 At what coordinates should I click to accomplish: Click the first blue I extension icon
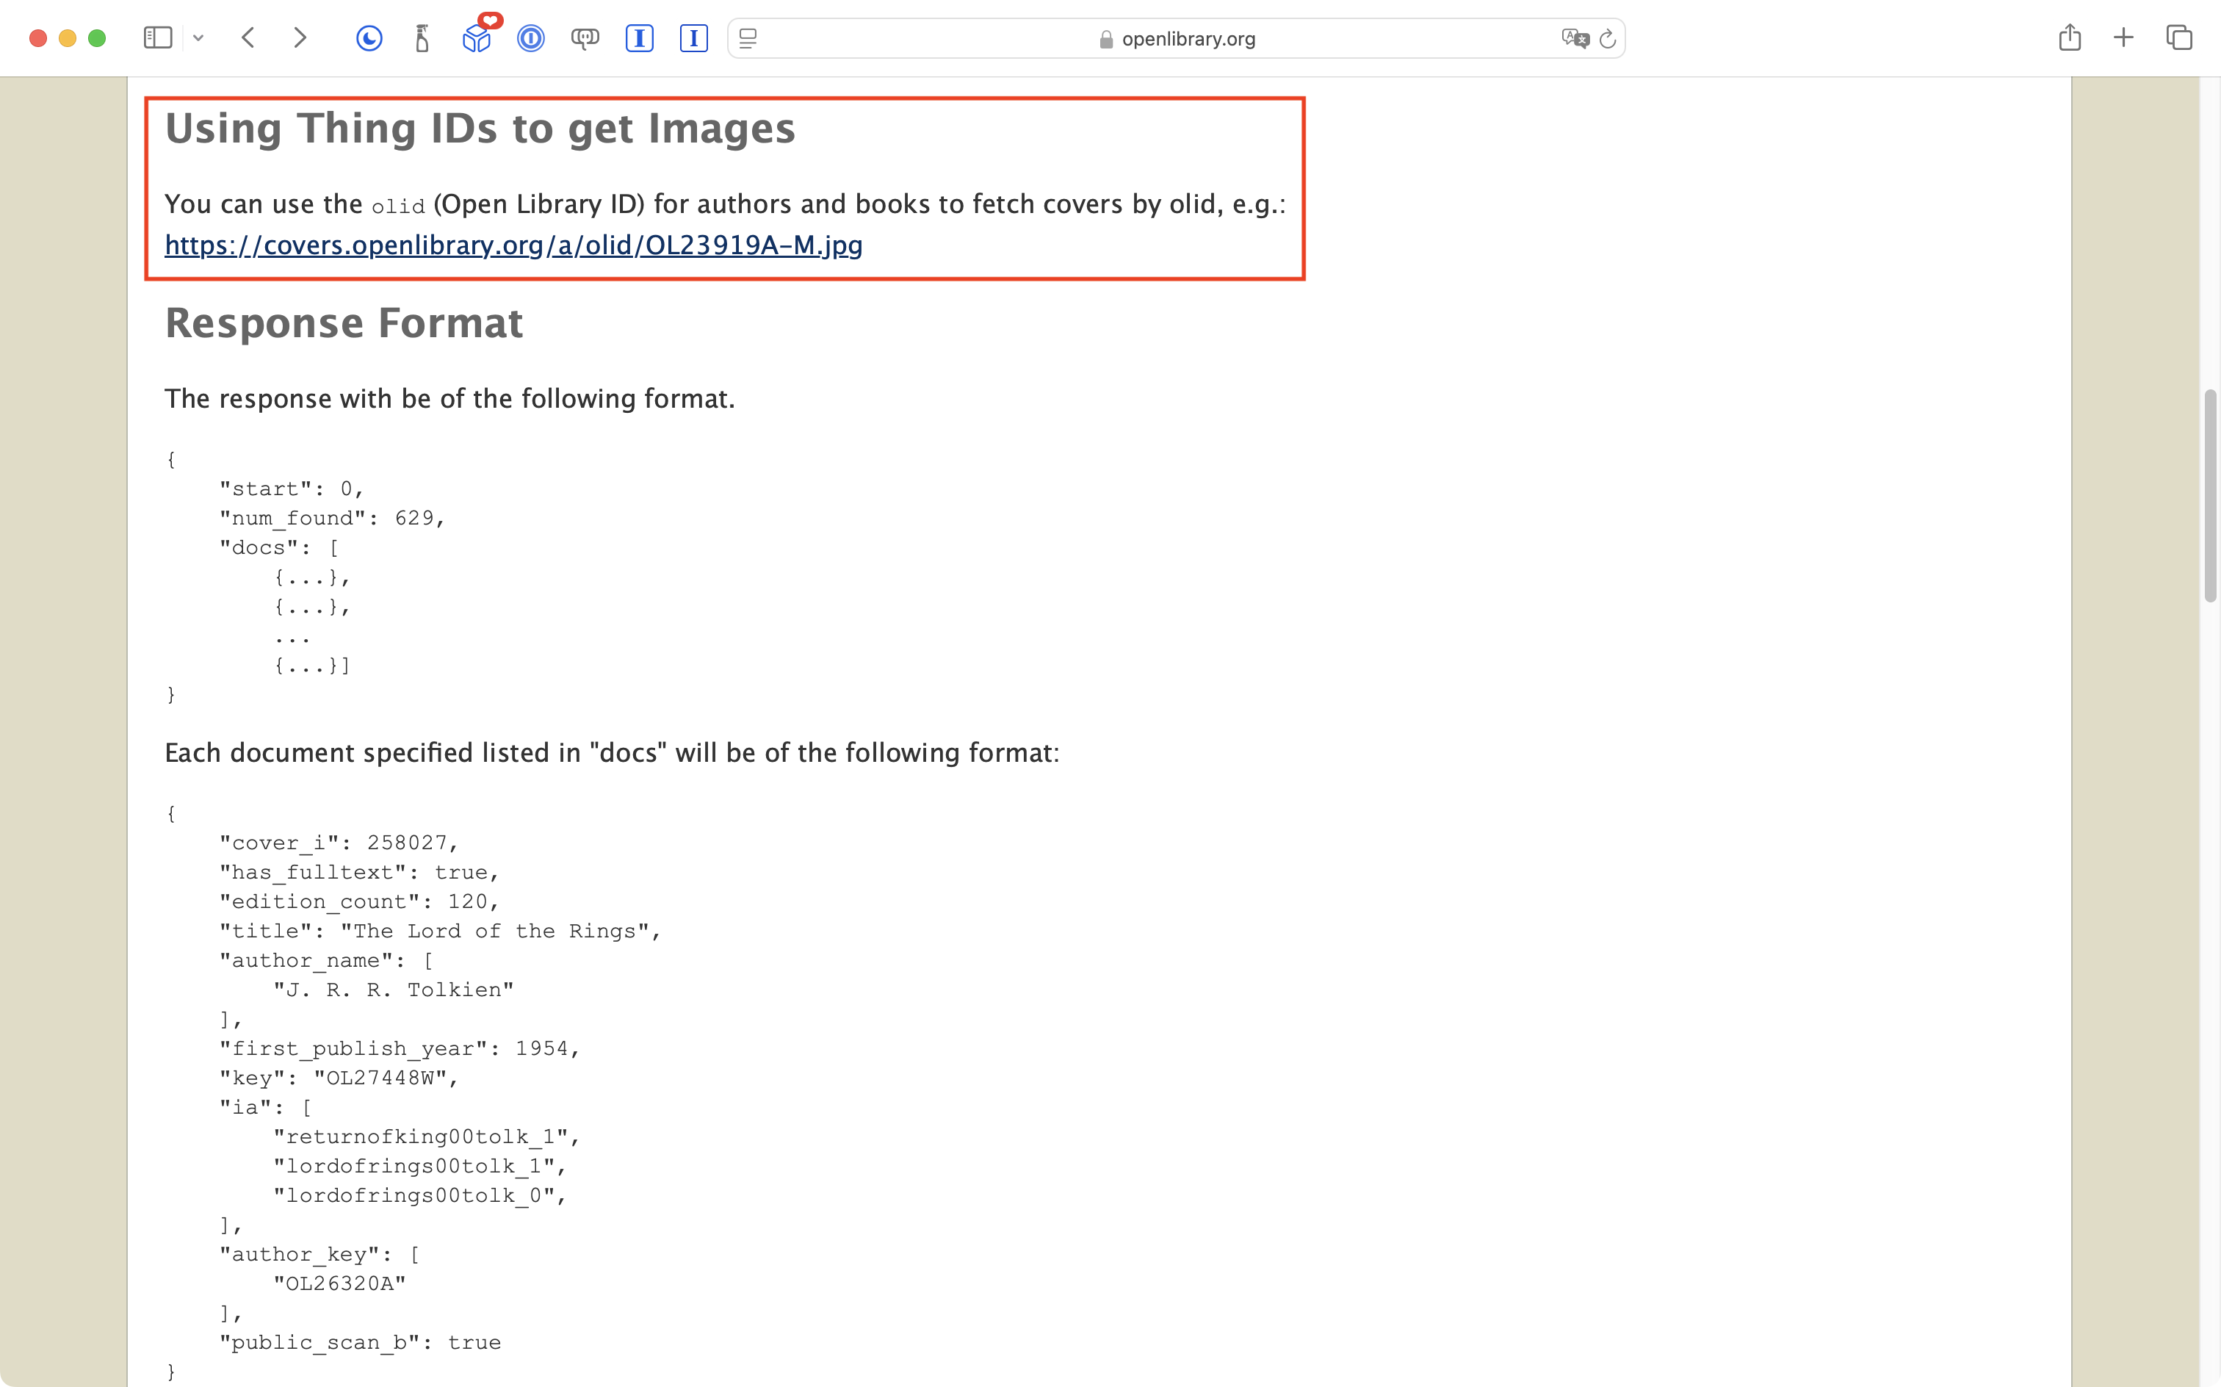(639, 38)
